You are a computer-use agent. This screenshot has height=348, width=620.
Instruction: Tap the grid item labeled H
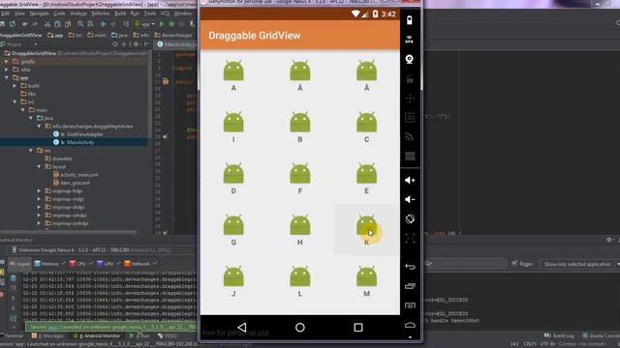pos(299,230)
